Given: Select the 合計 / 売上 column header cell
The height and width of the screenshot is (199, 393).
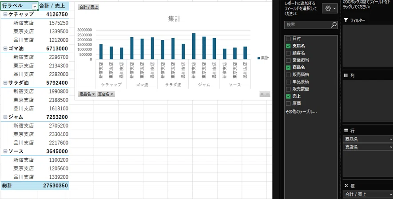Looking at the screenshot, I should 53,6.
